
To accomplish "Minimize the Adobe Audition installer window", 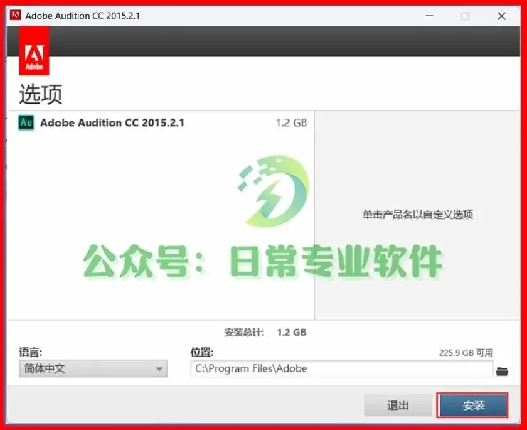I will (x=429, y=16).
